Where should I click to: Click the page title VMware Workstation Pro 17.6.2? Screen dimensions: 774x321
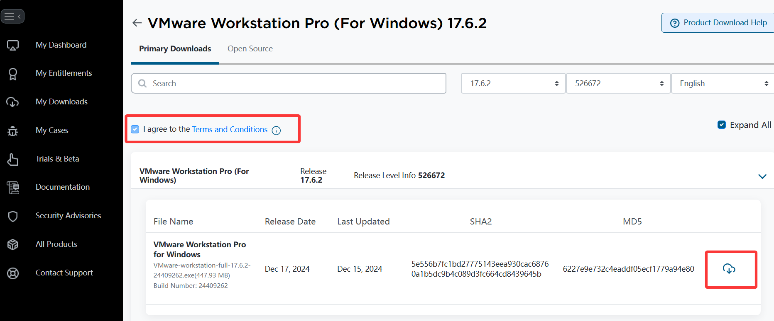coord(317,23)
